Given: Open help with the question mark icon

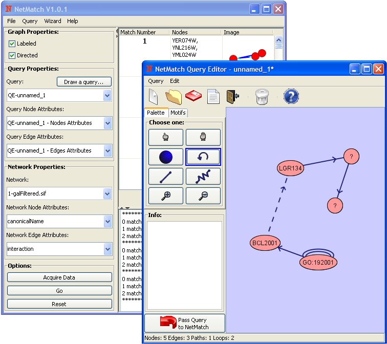Looking at the screenshot, I should [291, 96].
